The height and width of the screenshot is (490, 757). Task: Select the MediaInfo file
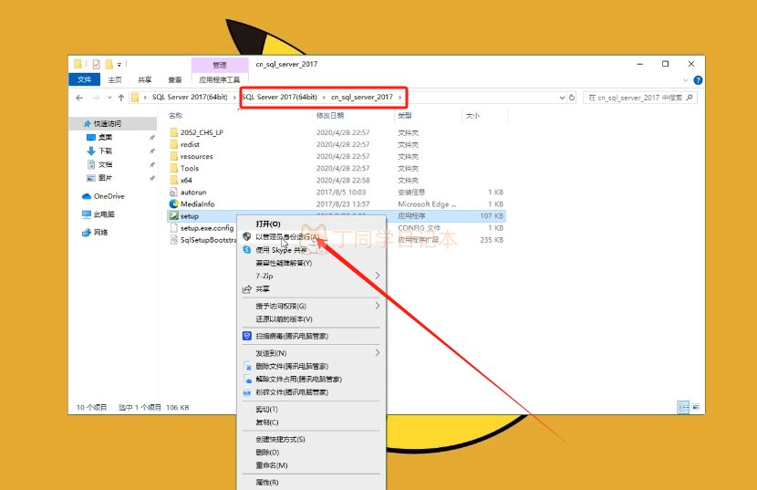click(x=197, y=203)
